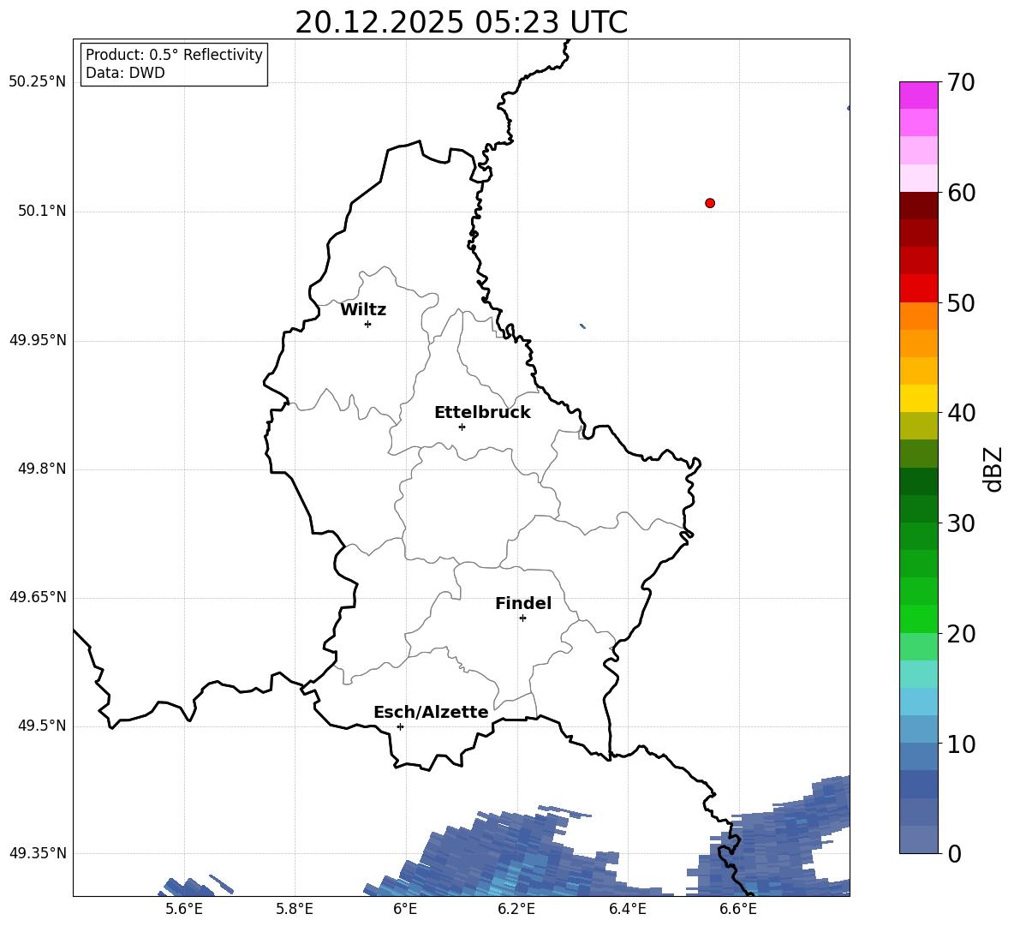1014x926 pixels.
Task: Click the 50.1°N latitude label
Action: [42, 211]
